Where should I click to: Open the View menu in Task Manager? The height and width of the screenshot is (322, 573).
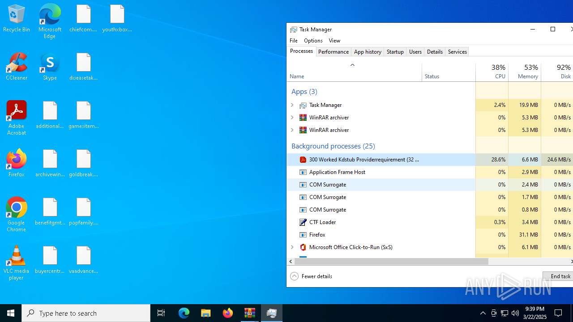click(334, 41)
